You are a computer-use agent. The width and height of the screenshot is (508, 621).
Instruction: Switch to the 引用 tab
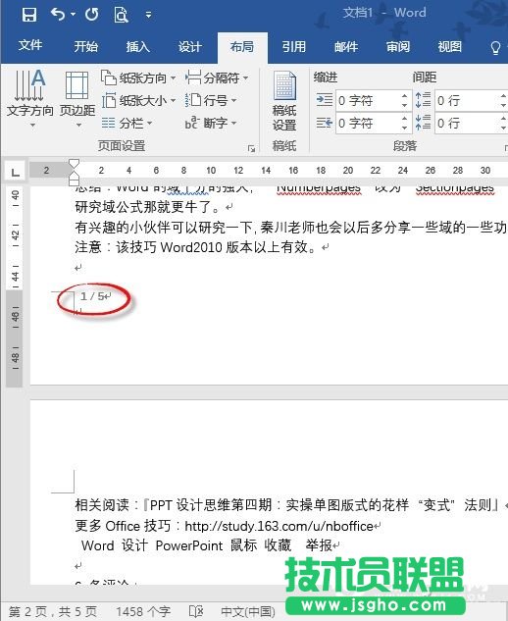tap(294, 47)
